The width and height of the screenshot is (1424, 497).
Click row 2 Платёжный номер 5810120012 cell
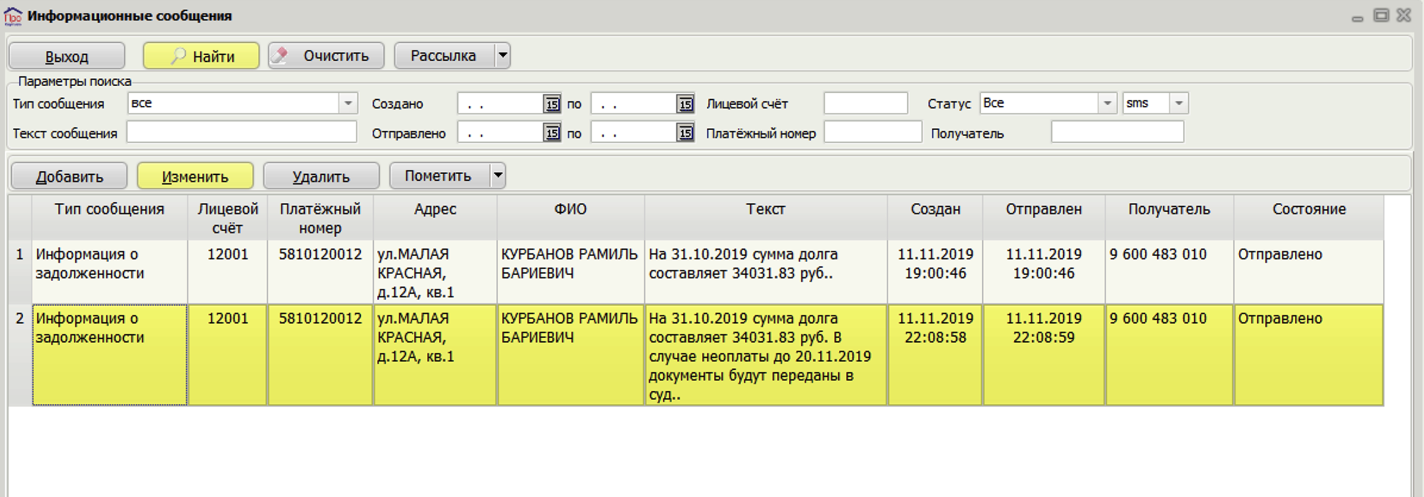(x=320, y=355)
